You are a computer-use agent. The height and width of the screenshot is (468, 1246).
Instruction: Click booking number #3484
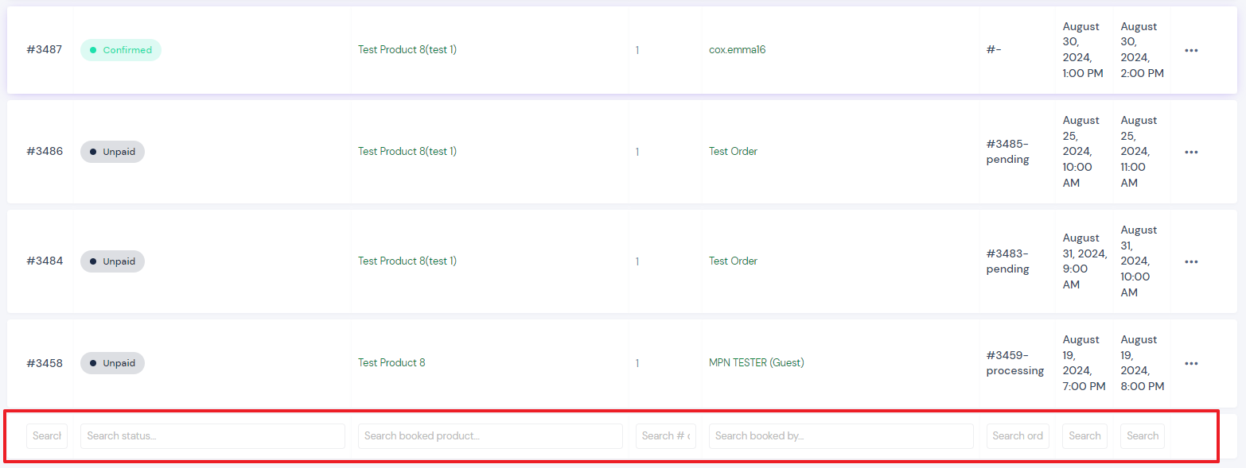point(44,261)
